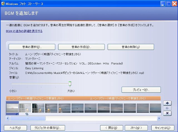Click the transition icon under the second thumbnail
Image resolution: width=178 pixels, height=132 pixels.
27,114
